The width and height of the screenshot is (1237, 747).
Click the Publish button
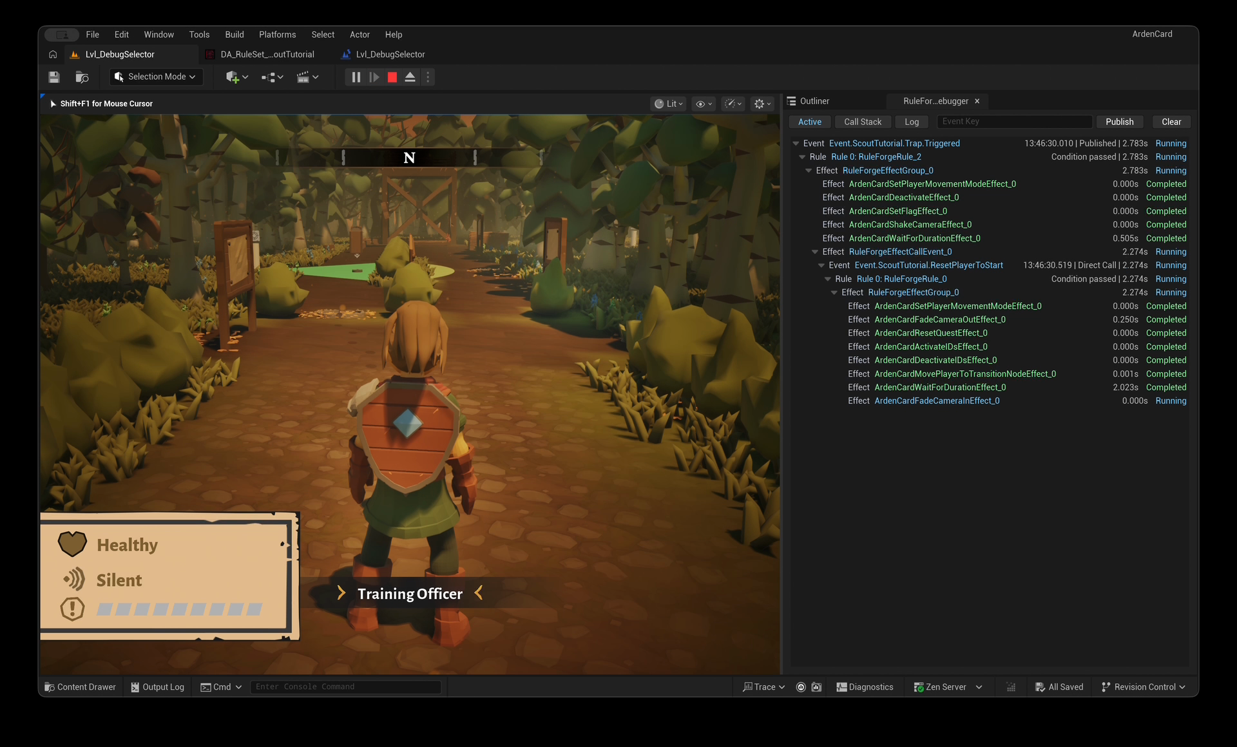pos(1120,122)
